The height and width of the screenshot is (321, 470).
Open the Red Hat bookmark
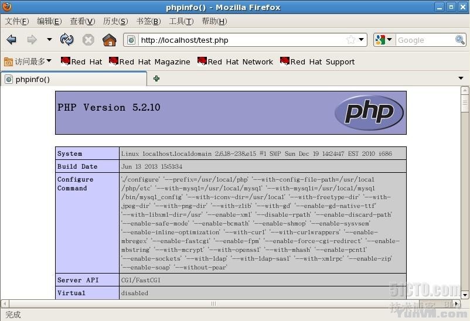click(x=81, y=62)
